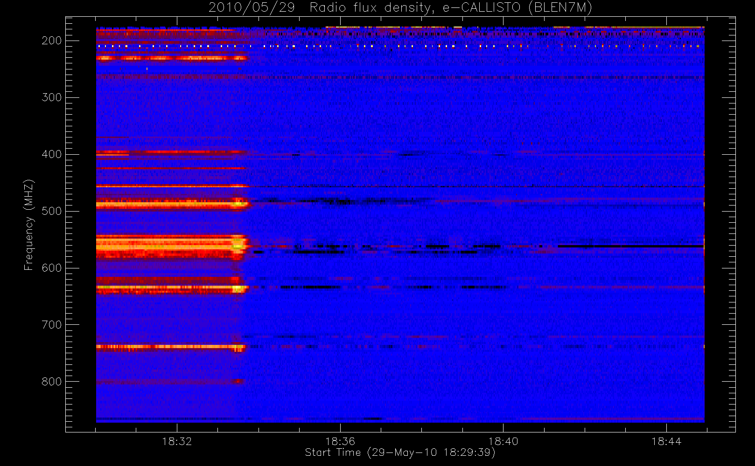
Task: Click the 18:36 time tick label
Action: [x=340, y=441]
